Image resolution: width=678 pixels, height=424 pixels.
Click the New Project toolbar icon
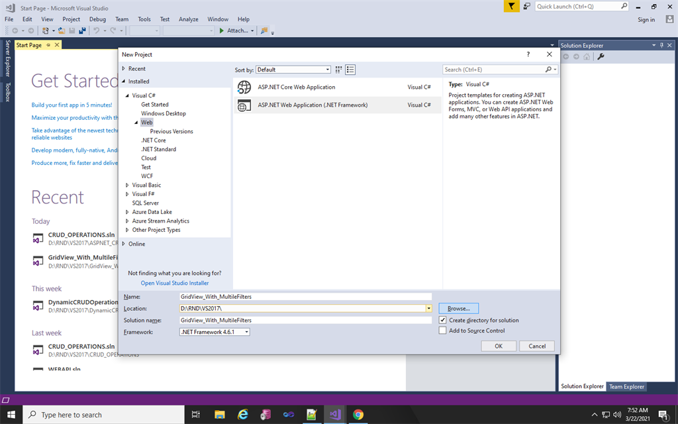pyautogui.click(x=45, y=30)
